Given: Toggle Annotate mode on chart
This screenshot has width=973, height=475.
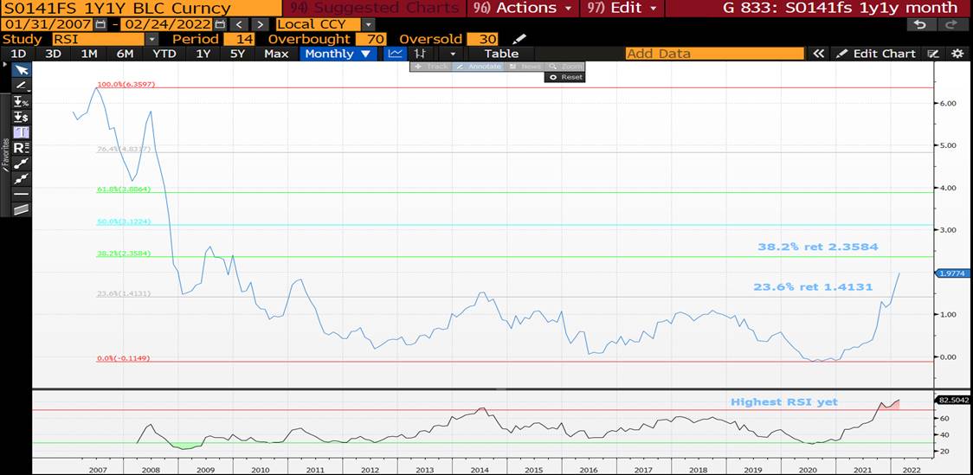Looking at the screenshot, I should click(x=478, y=67).
